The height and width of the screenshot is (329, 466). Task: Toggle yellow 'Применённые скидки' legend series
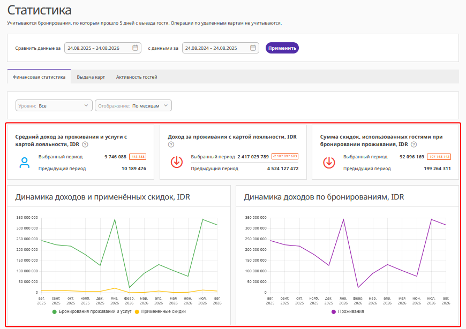click(160, 311)
